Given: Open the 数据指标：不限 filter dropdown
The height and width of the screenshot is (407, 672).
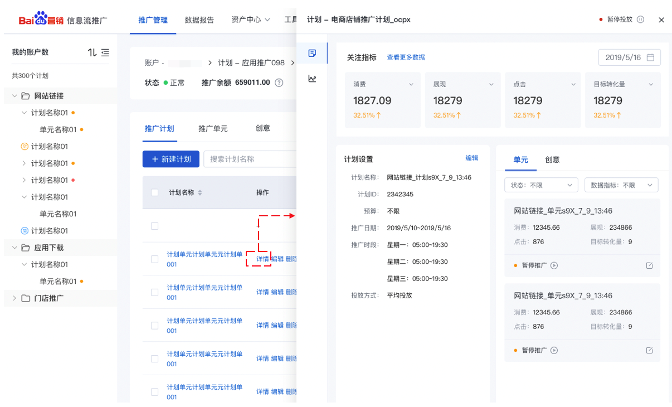Looking at the screenshot, I should (621, 185).
